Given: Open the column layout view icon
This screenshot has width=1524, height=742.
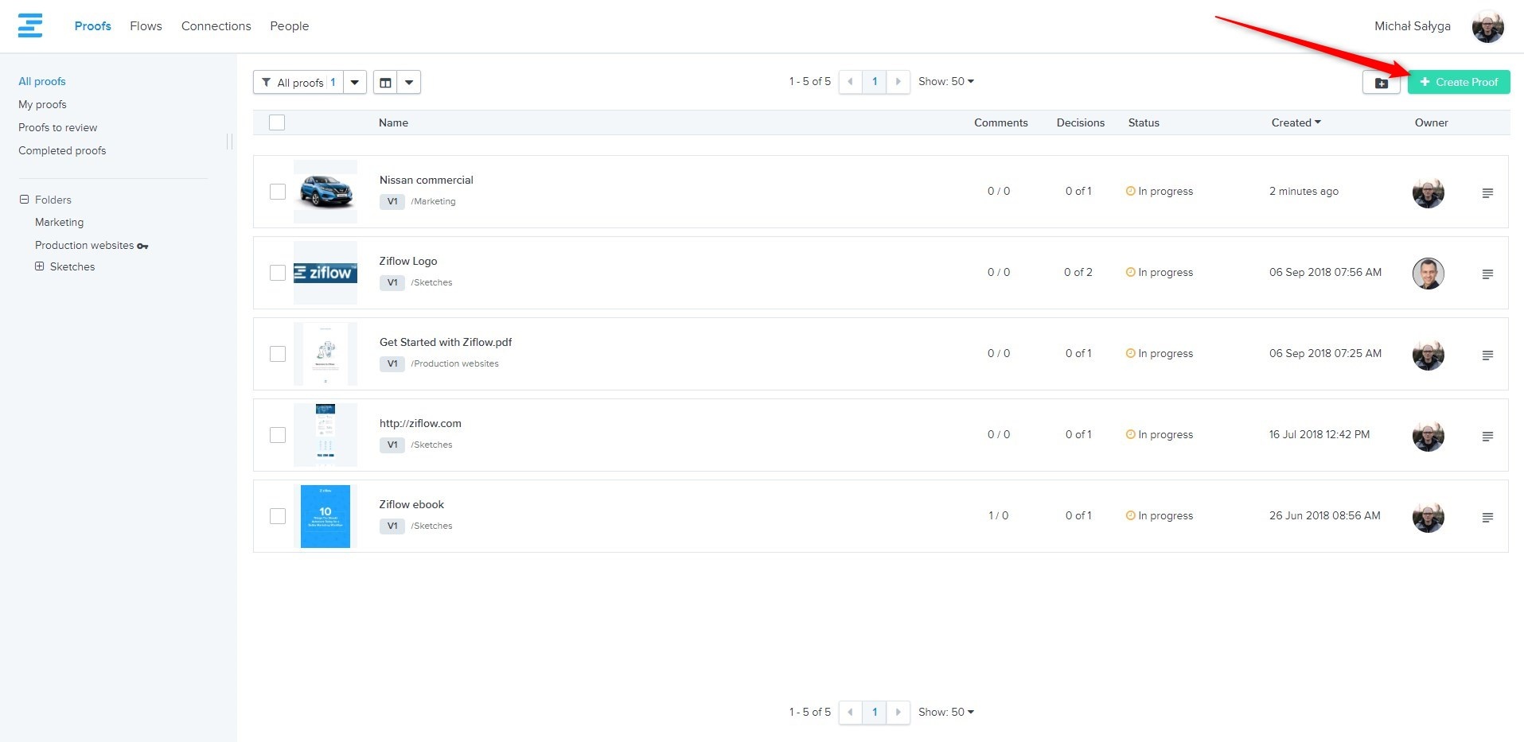Looking at the screenshot, I should (385, 83).
